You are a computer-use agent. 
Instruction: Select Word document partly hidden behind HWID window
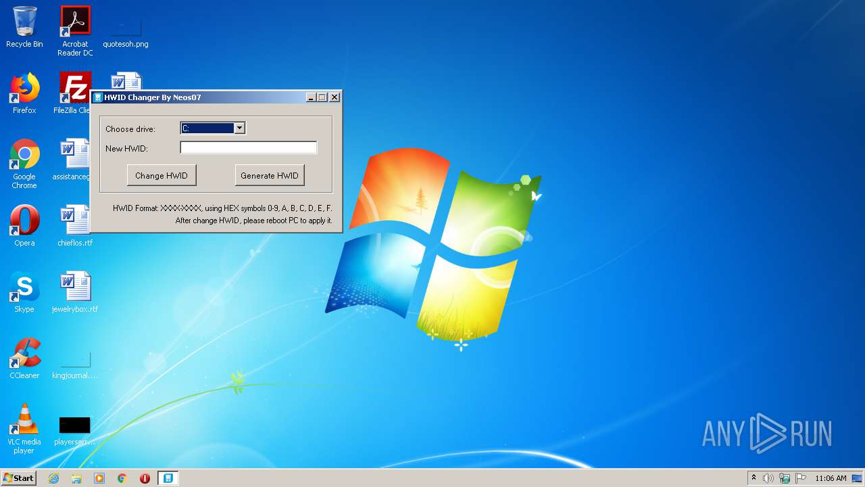[126, 80]
